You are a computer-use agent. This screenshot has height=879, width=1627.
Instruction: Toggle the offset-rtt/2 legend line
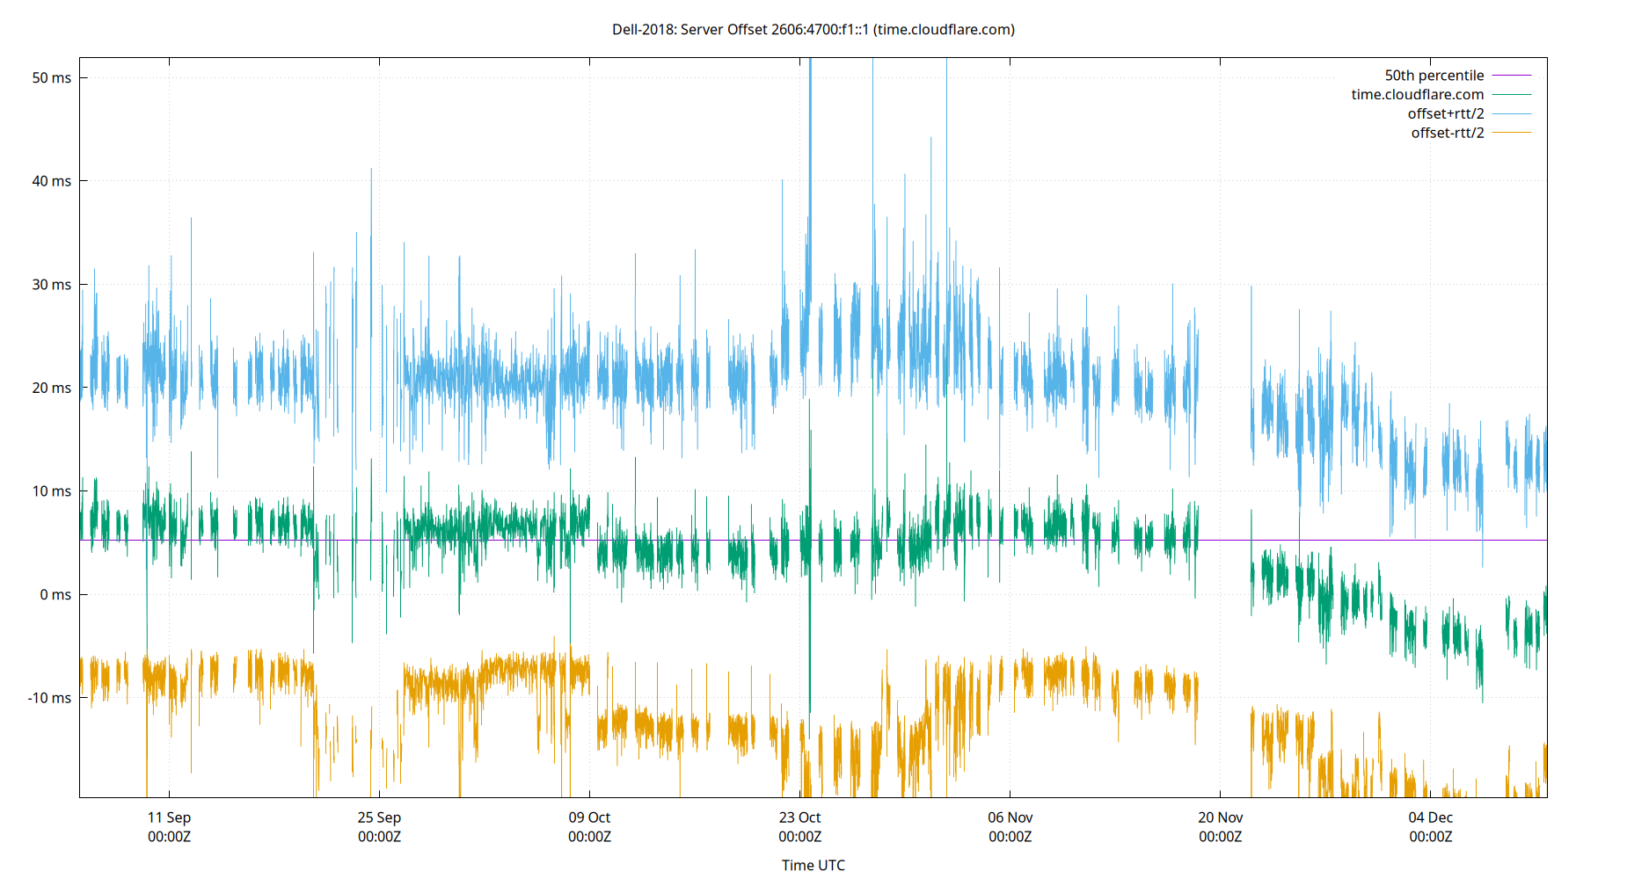[1446, 132]
